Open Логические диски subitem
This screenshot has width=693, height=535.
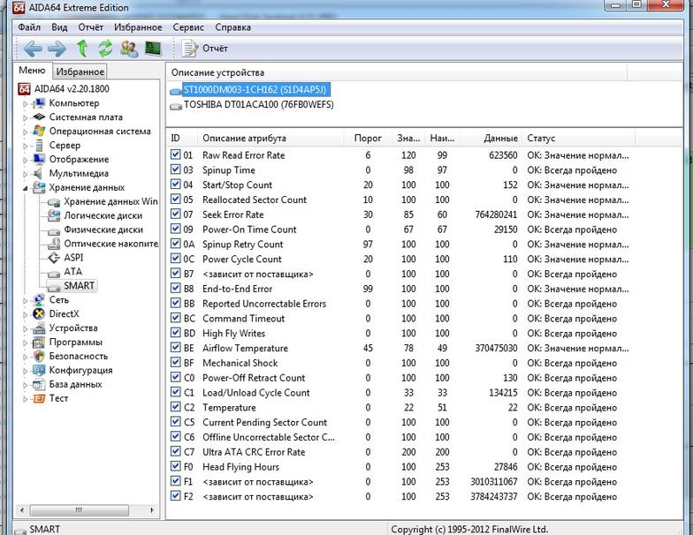click(x=103, y=215)
